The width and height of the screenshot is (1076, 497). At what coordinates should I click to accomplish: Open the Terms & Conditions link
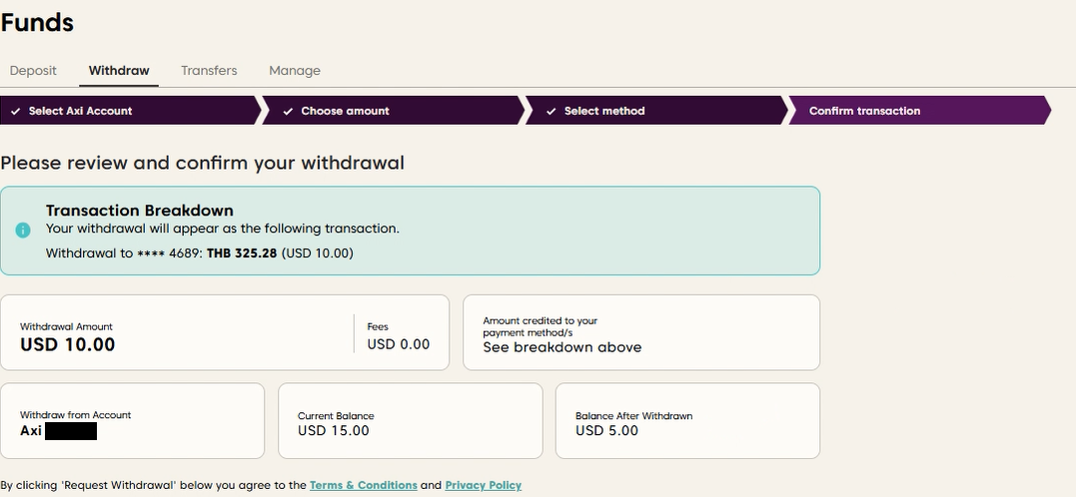pyautogui.click(x=363, y=486)
